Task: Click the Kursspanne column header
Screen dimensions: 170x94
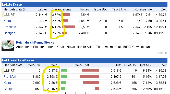Action: [x=143, y=9]
